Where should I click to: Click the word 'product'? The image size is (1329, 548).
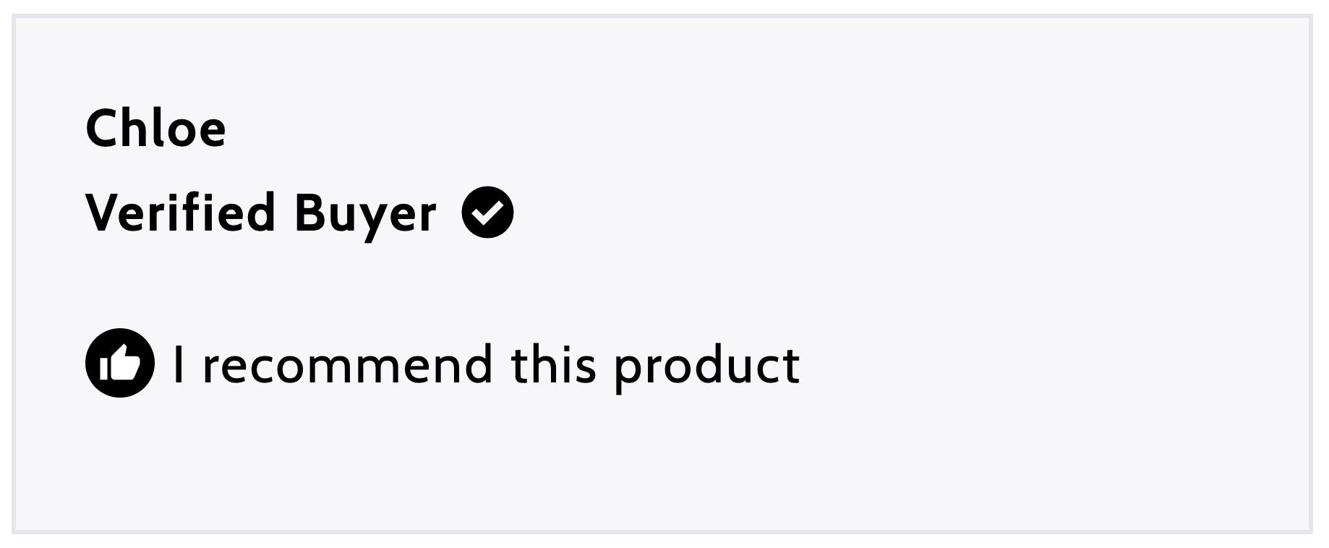tap(707, 367)
